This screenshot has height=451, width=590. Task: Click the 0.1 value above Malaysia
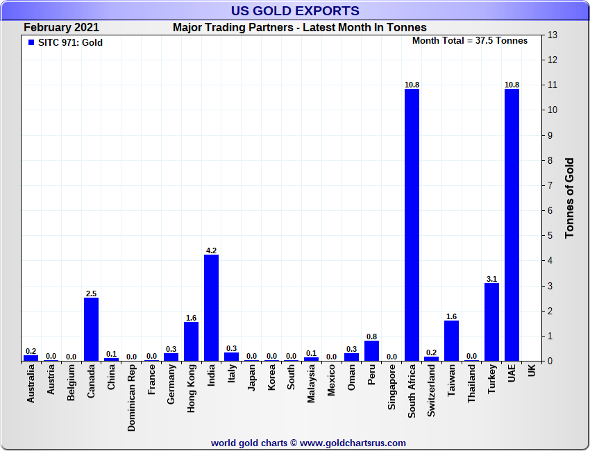[311, 353]
